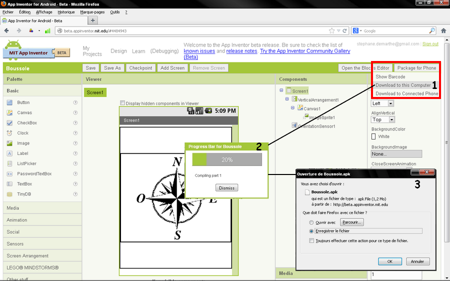Show help for TinyDB component
450x281 pixels.
(75, 194)
